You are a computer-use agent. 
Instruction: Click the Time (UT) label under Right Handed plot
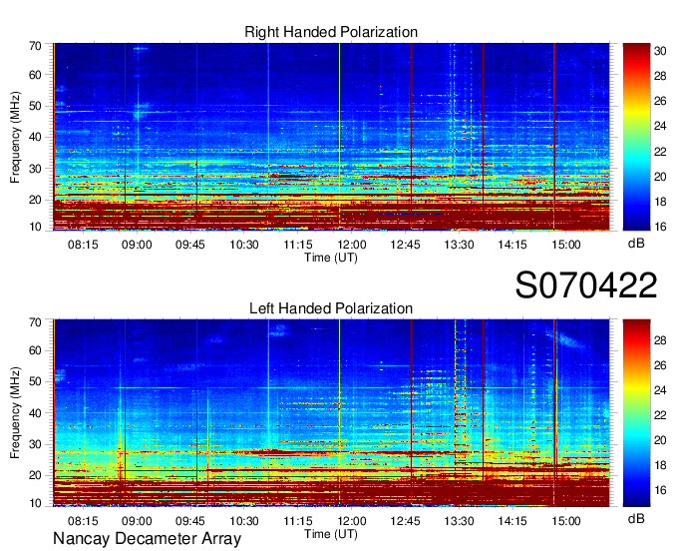[x=331, y=258]
